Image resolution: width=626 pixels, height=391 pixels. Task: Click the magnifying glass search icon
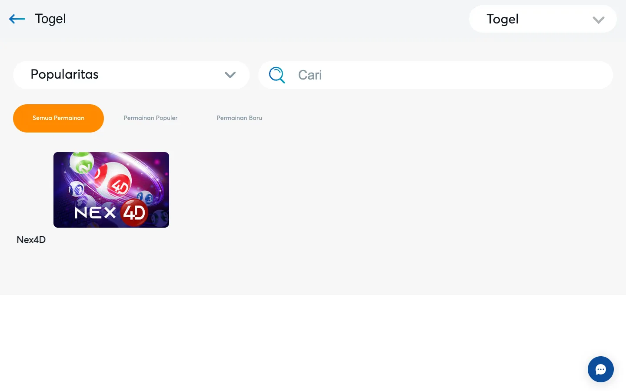277,75
